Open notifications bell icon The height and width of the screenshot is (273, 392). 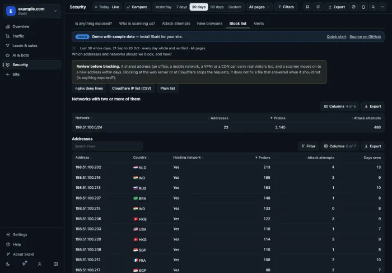[363, 7]
